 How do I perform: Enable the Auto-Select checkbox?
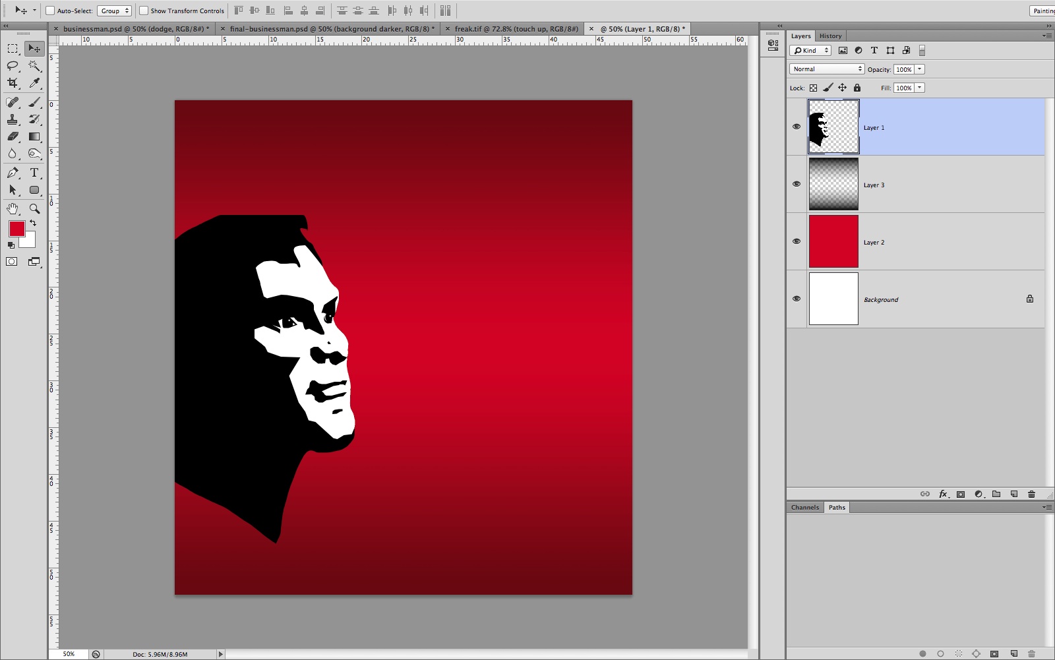point(50,11)
